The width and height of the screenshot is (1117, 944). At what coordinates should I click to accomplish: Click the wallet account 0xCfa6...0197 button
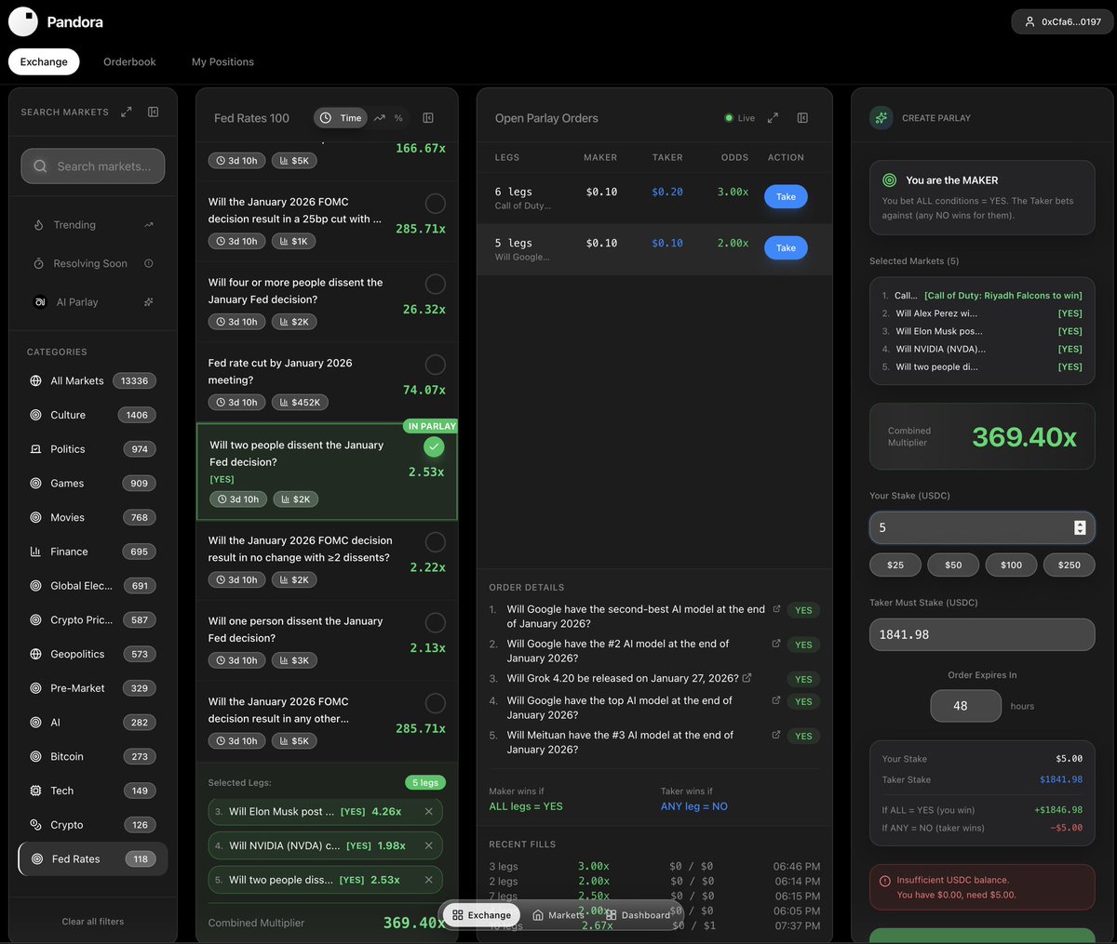click(1062, 21)
